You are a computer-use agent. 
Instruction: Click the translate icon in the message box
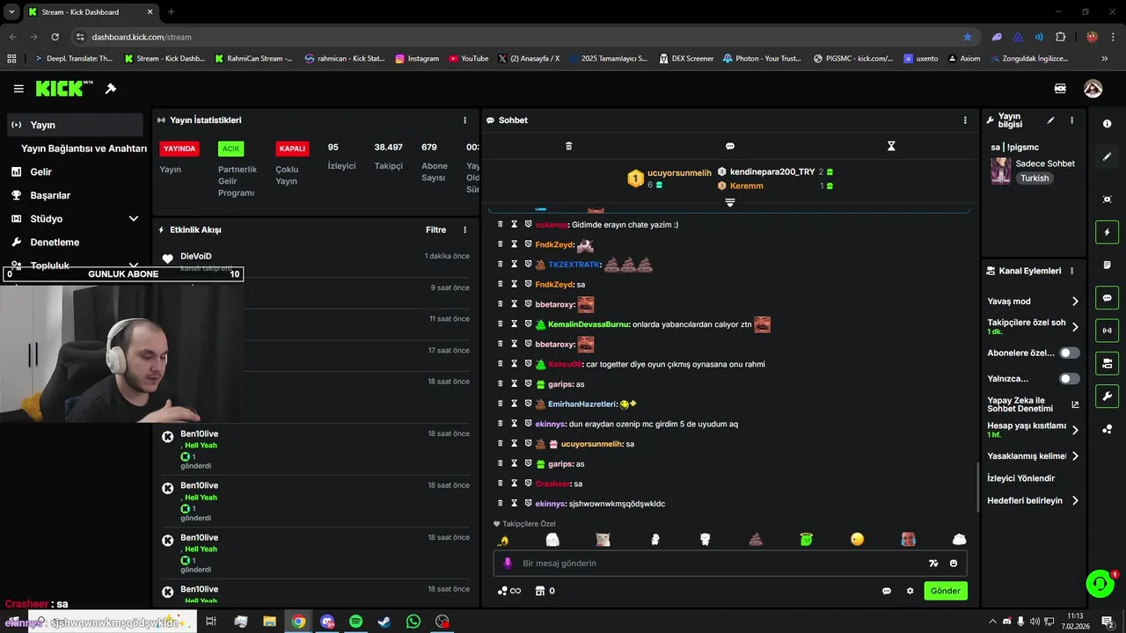click(933, 564)
